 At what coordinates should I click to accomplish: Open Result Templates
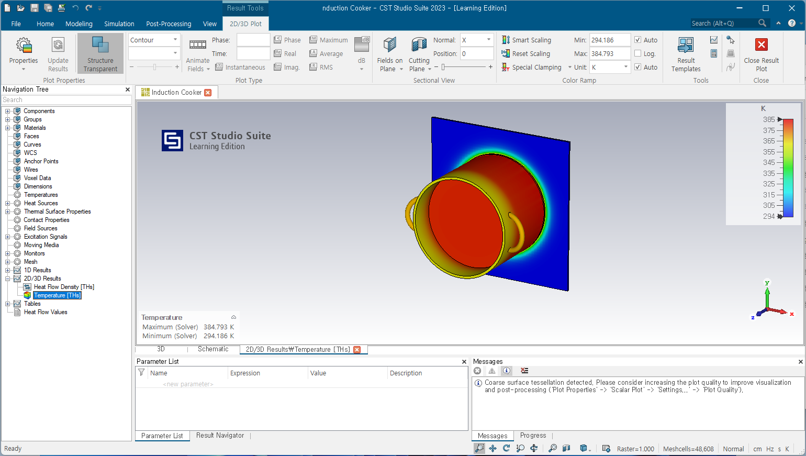coord(686,54)
